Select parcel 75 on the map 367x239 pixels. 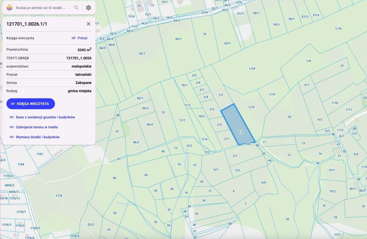[x=204, y=34]
